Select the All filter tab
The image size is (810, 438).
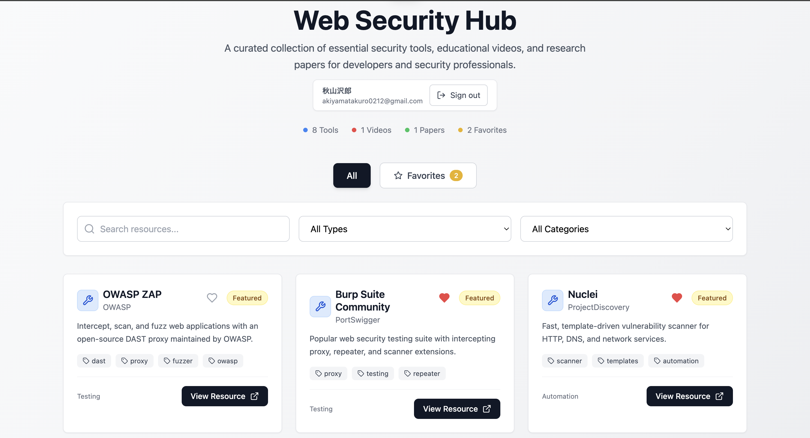pos(352,175)
